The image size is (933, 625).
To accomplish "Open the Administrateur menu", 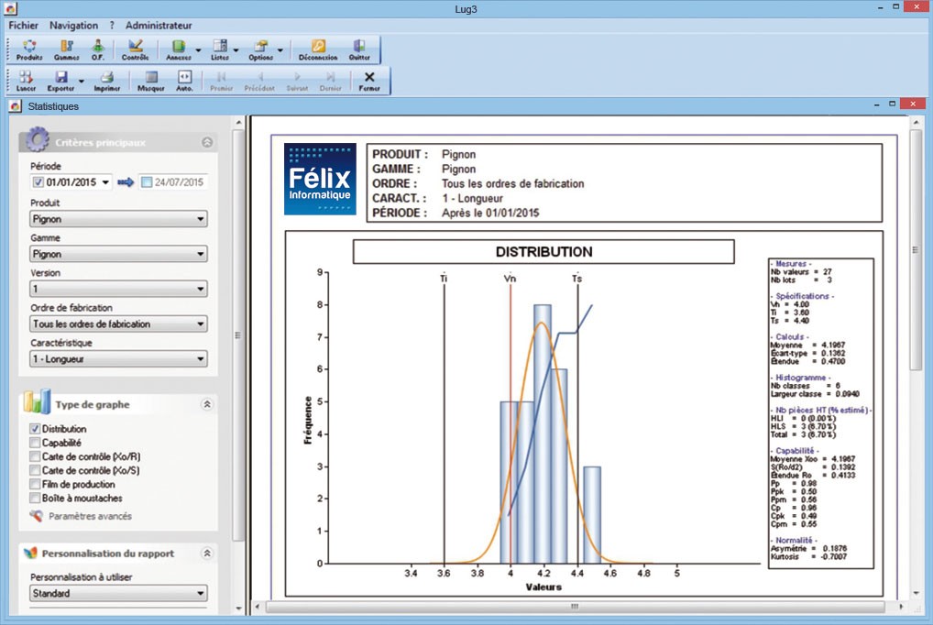I will [159, 26].
